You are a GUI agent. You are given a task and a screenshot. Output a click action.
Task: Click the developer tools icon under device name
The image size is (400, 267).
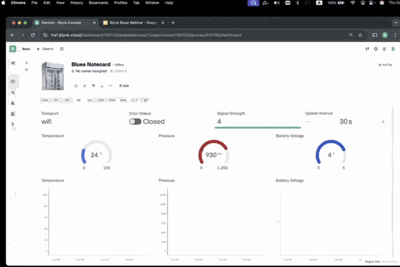[x=93, y=86]
